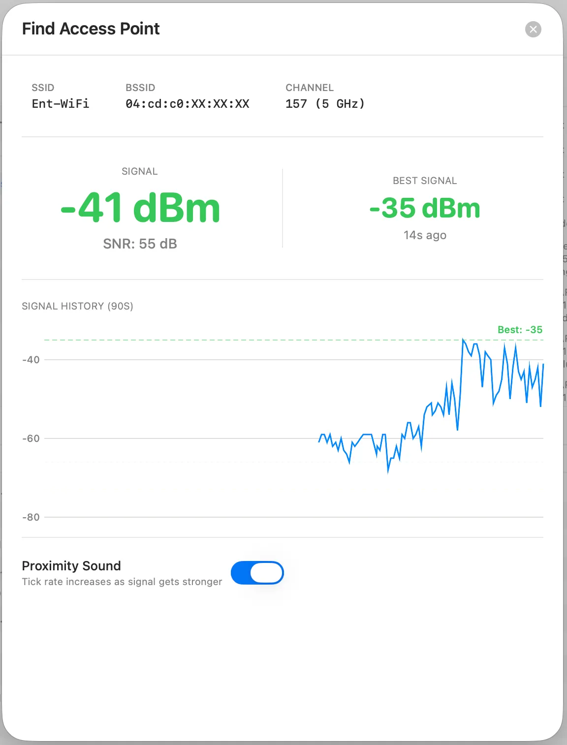Click the Find Access Point title text
This screenshot has height=745, width=567.
click(91, 29)
